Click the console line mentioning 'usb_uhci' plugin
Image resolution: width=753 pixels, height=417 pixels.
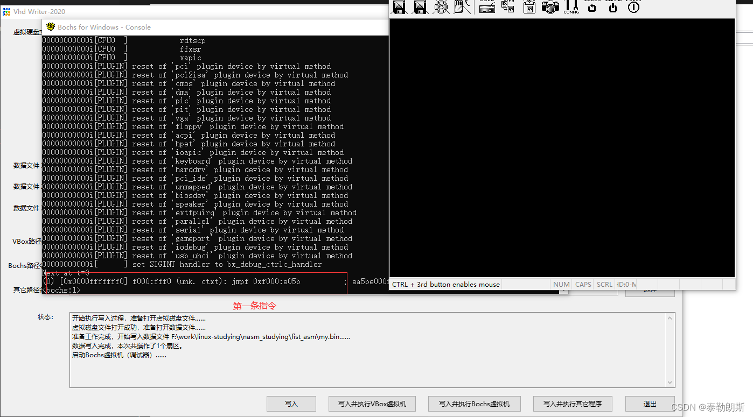[x=197, y=256]
